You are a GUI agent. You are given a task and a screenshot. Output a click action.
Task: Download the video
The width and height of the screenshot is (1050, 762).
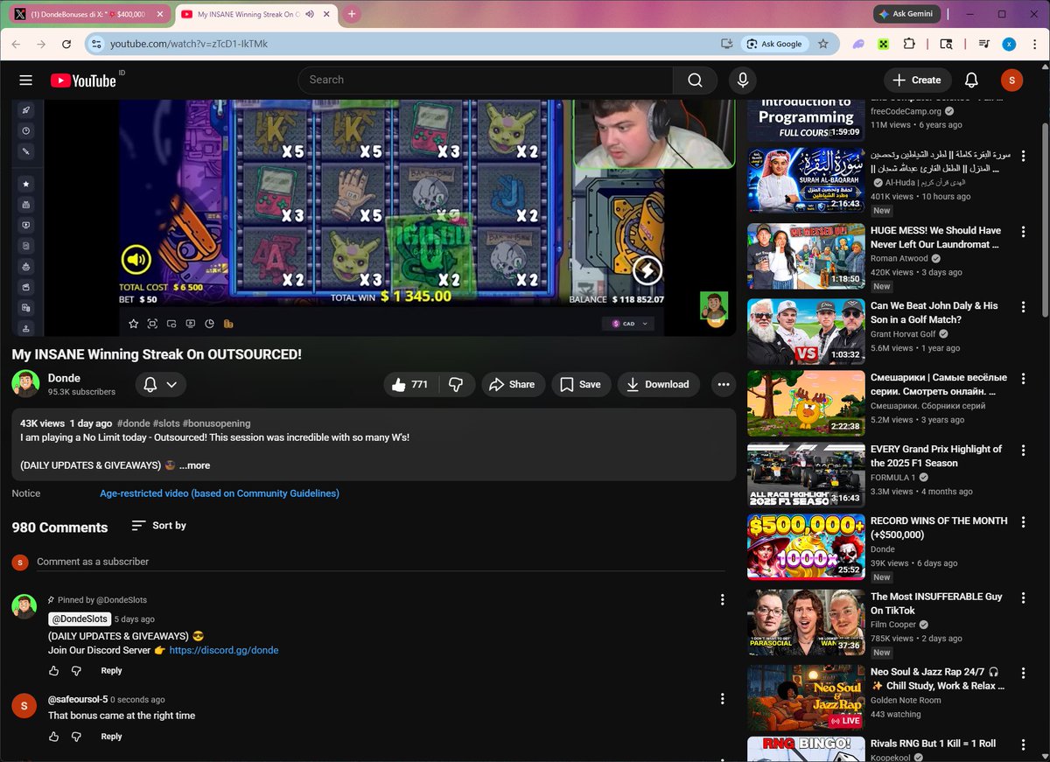658,384
